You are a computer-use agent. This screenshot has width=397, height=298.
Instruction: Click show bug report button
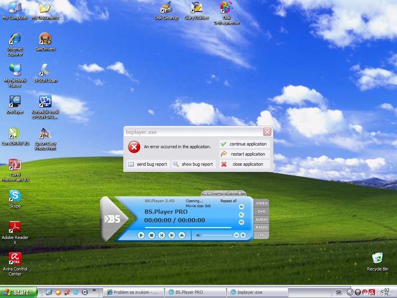(x=194, y=164)
